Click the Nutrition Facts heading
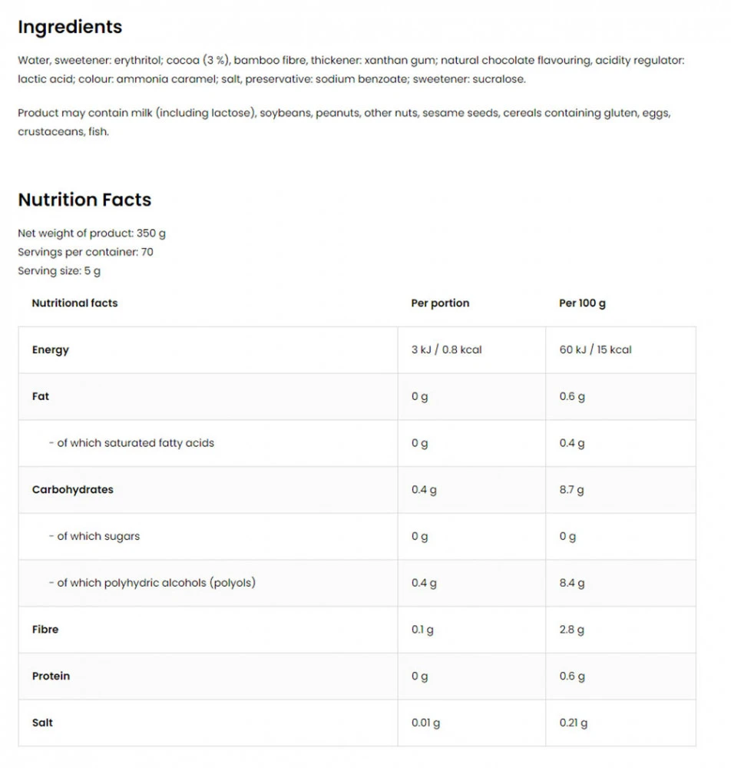Viewport: 731px width, 768px height. [84, 200]
